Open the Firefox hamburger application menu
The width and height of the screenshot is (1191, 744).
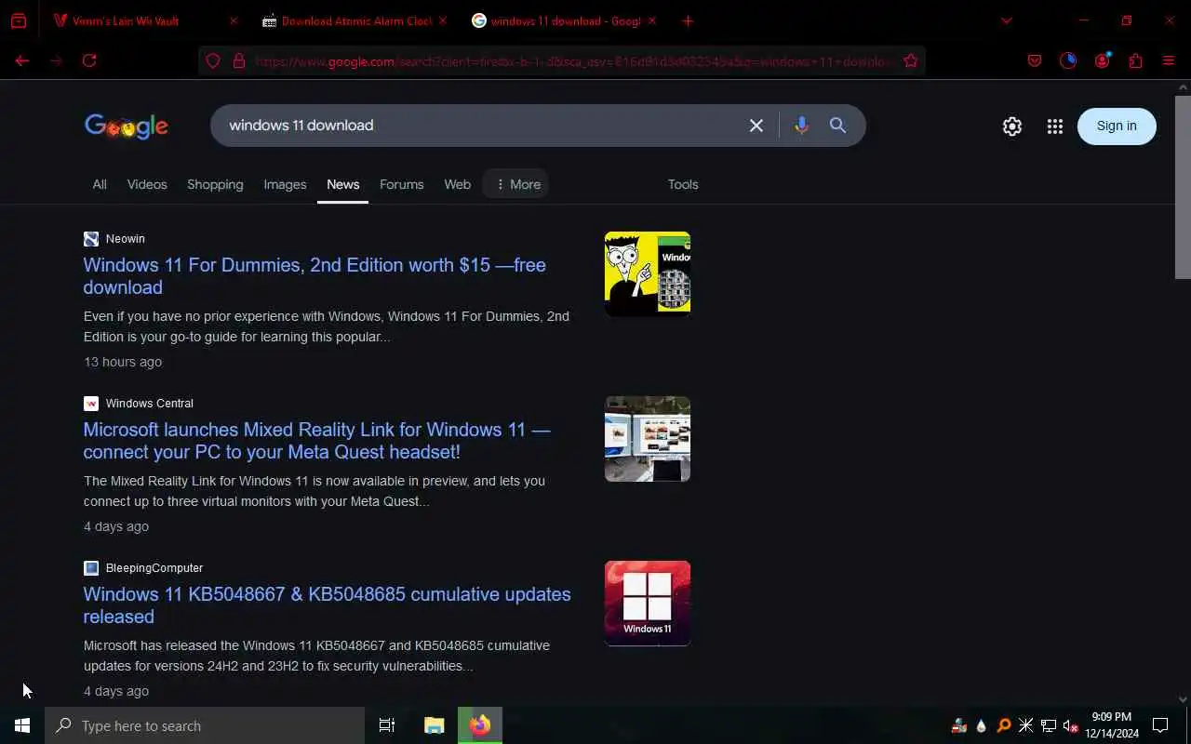[1169, 61]
